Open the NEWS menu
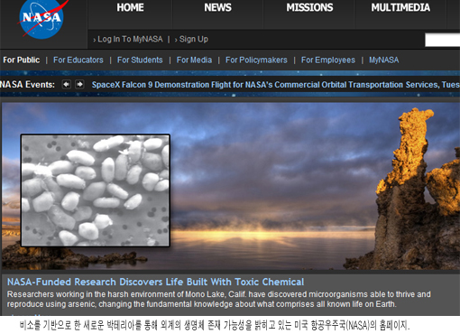The width and height of the screenshot is (460, 334). pos(217,7)
